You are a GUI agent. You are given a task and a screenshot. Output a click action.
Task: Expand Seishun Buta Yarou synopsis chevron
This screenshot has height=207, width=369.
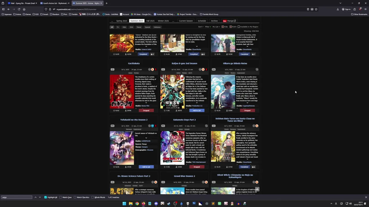[247, 159]
